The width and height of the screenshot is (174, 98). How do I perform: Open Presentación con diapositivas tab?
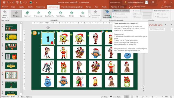point(72,7)
